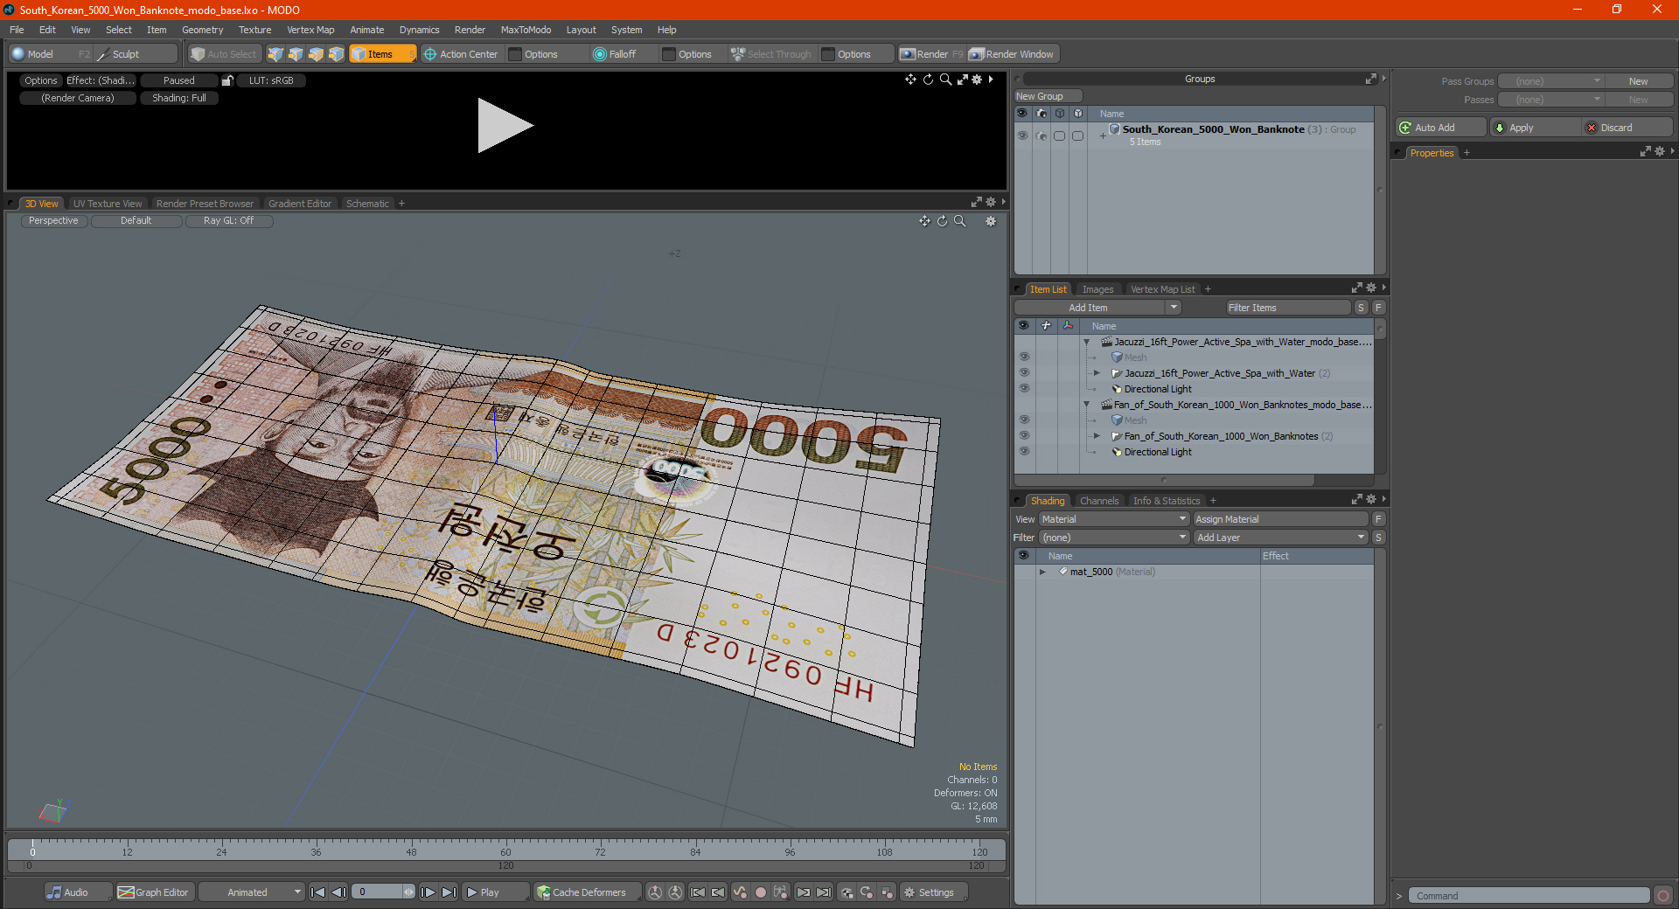Image resolution: width=1679 pixels, height=909 pixels.
Task: Click the Assign Material button
Action: tap(1280, 519)
